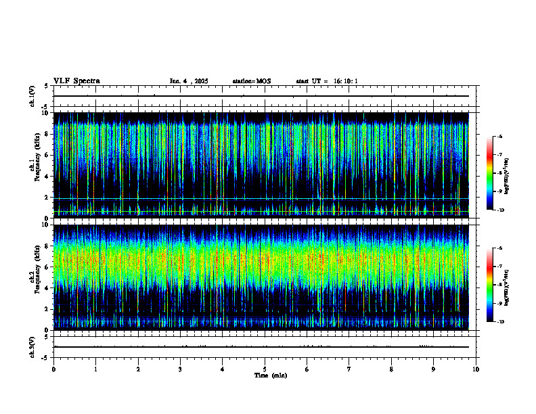Click the "5" tick on the time axis

(265, 369)
